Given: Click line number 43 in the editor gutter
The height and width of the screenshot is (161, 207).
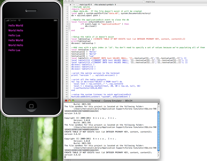Looking at the screenshot, I should [67, 97].
